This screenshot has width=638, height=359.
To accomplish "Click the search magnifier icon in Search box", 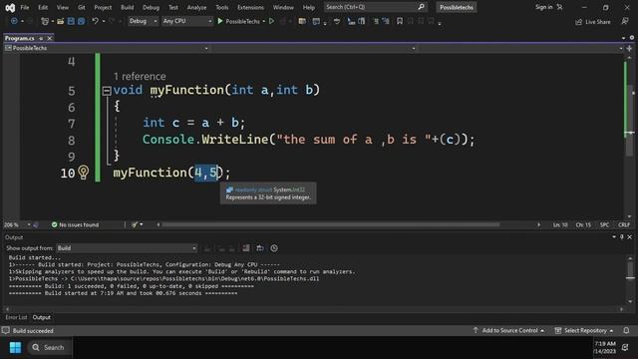I will click(x=421, y=7).
